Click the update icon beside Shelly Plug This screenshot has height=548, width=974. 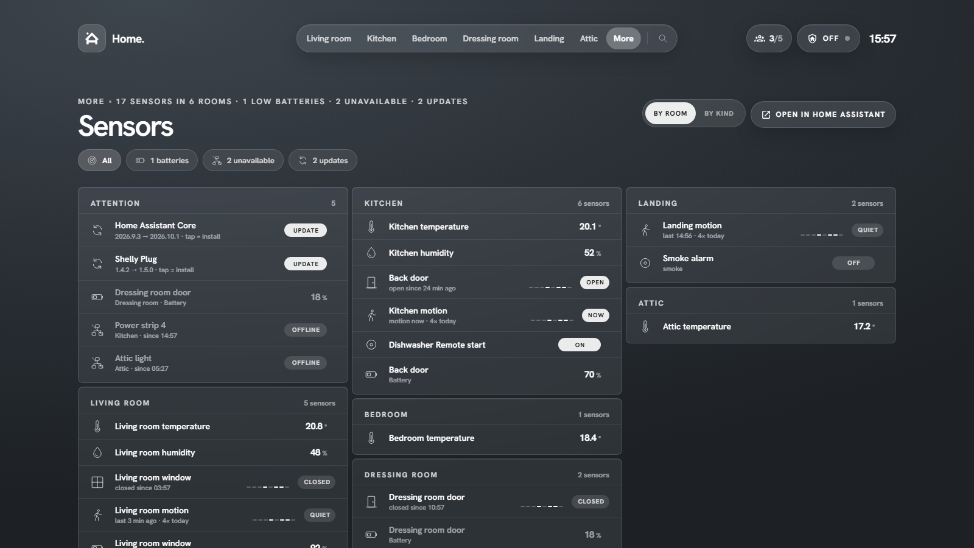tap(97, 264)
